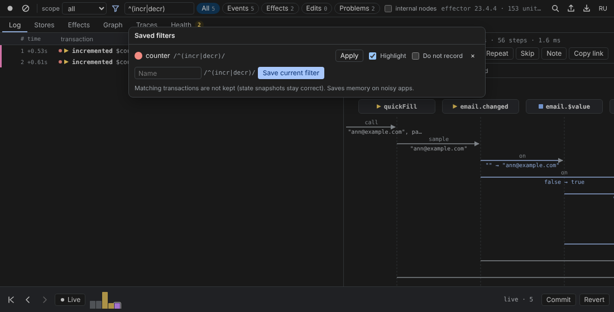
Task: Click the record dot icon
Action: coord(10,8)
